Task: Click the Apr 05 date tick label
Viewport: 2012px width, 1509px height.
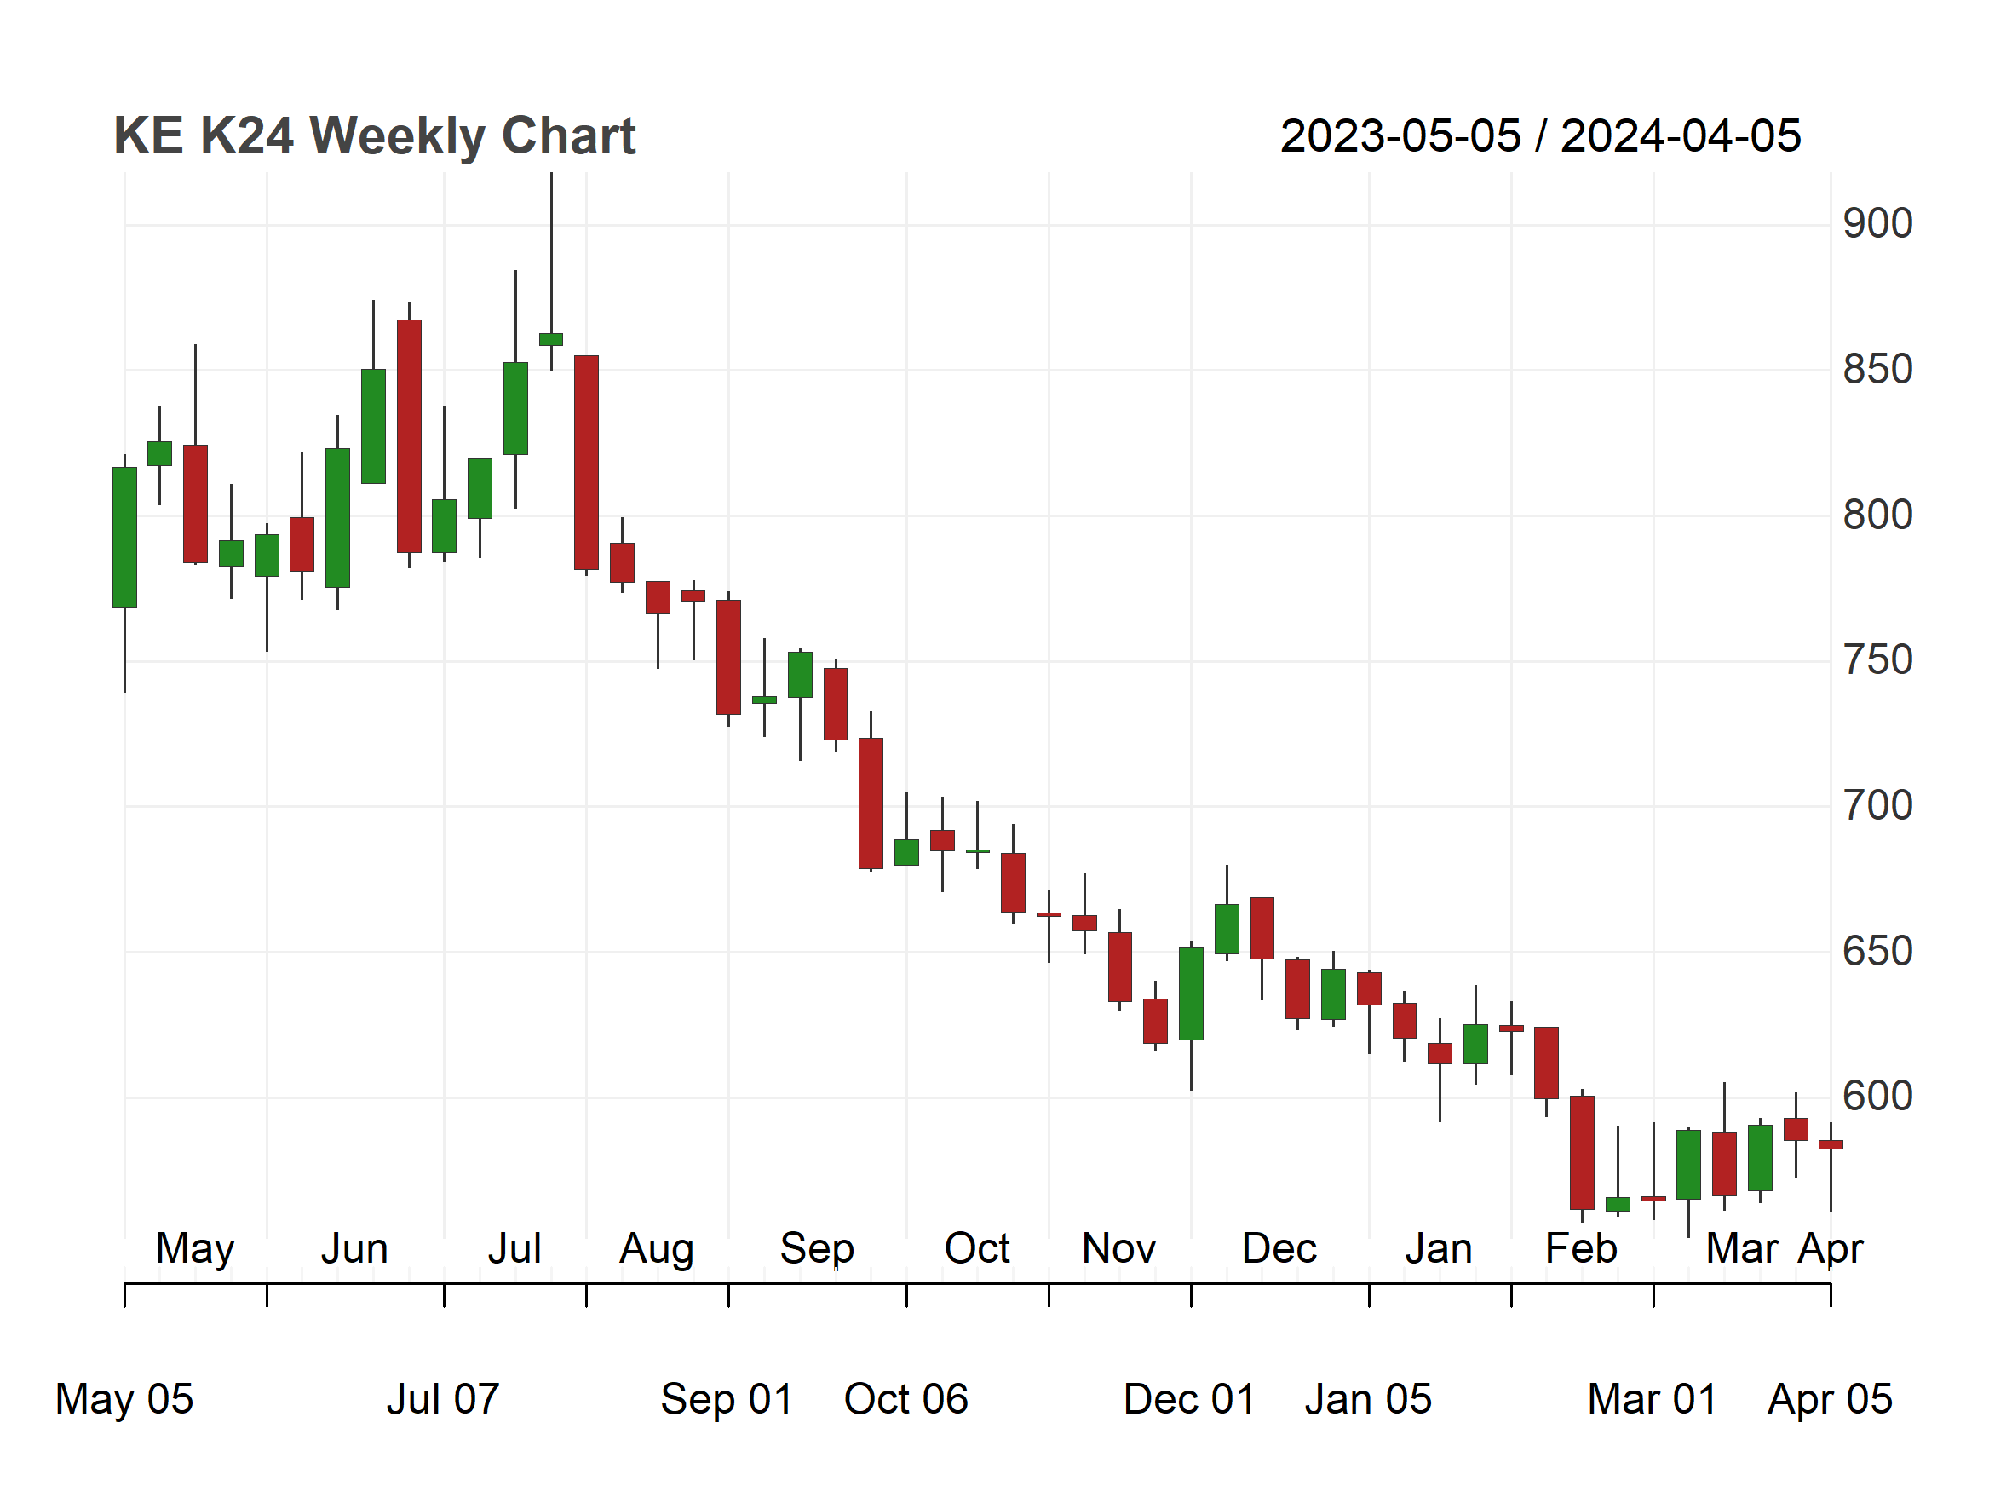Action: pyautogui.click(x=1830, y=1399)
